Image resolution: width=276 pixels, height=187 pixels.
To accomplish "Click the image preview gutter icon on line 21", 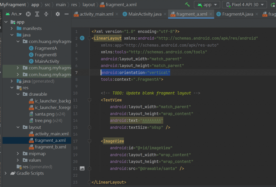I will (82, 168).
